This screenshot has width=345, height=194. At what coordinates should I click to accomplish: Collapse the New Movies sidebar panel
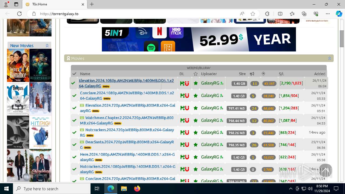click(x=47, y=46)
